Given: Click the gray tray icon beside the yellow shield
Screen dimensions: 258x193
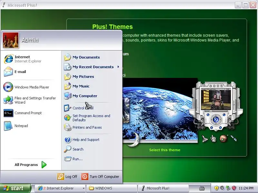Looking at the screenshot, I should click(222, 188).
